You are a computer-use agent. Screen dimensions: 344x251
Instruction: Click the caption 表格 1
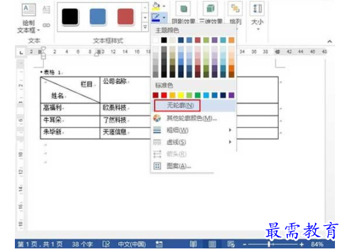pos(52,72)
